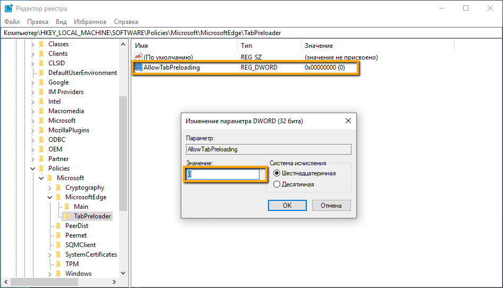Click the OEM folder icon
Image resolution: width=503 pixels, height=288 pixels.
tap(41, 149)
